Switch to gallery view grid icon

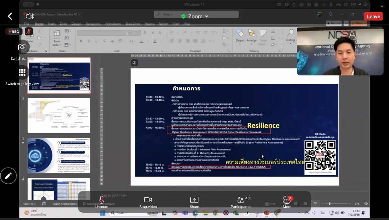point(22,72)
